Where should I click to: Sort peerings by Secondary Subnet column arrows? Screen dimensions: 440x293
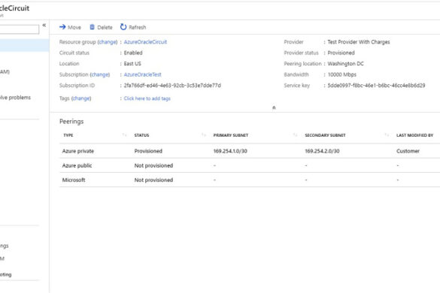(387, 135)
